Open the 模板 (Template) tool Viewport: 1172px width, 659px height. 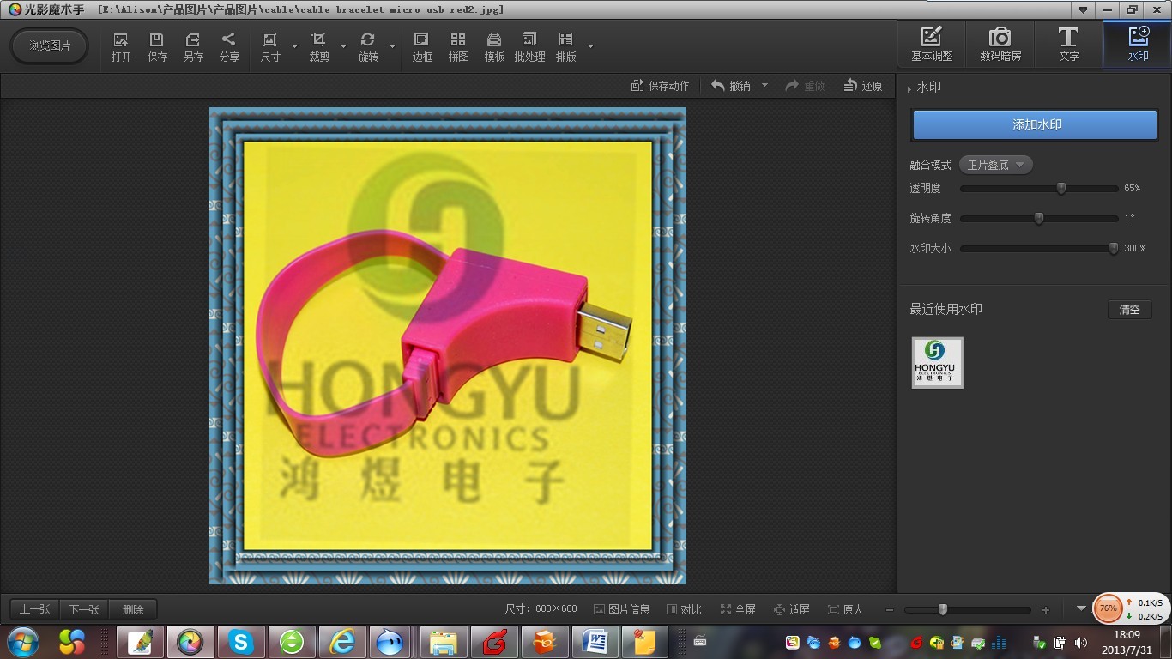(x=494, y=47)
